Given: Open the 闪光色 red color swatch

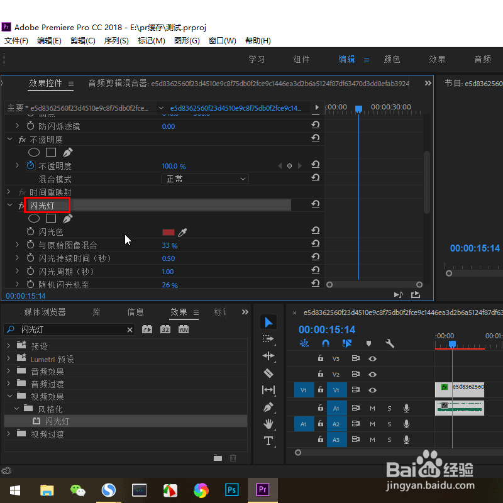Looking at the screenshot, I should [x=169, y=232].
